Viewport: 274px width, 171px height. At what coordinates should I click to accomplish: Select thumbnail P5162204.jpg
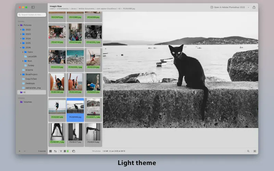click(93, 60)
